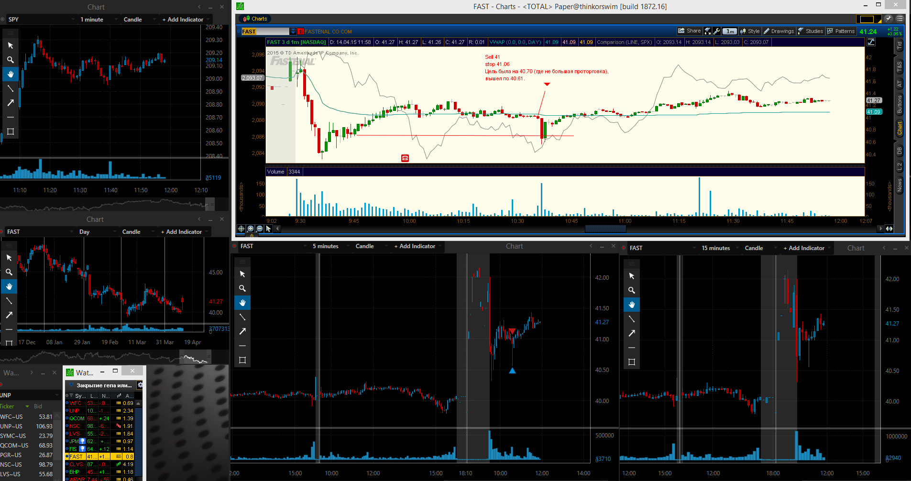Click the FAST symbol input field in thinkorswim

pos(265,31)
